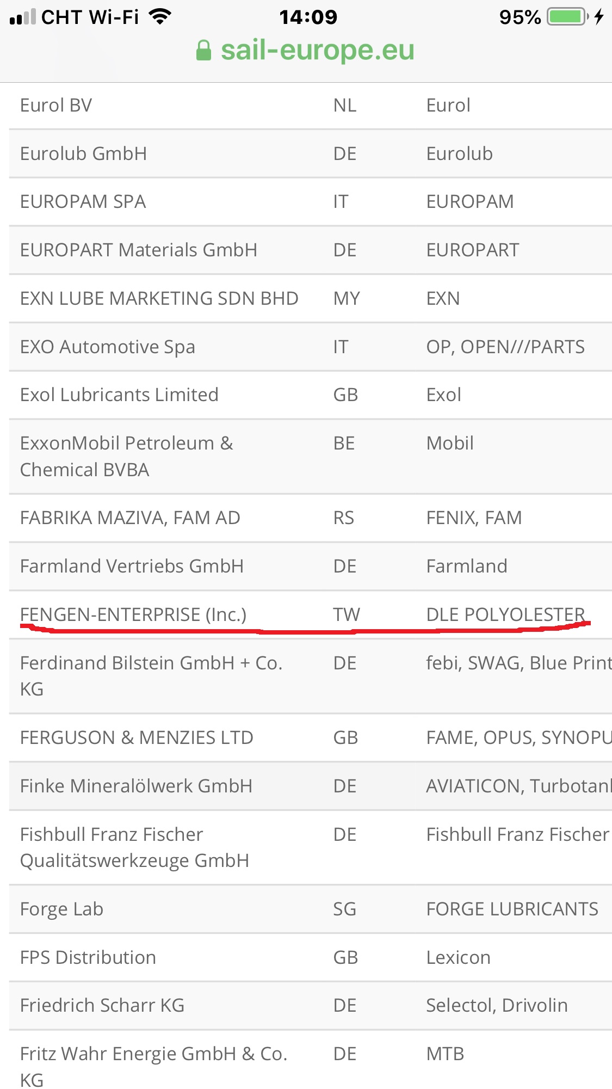Tap the EUROPAM SPA entry
The image size is (612, 1089).
[x=83, y=202]
